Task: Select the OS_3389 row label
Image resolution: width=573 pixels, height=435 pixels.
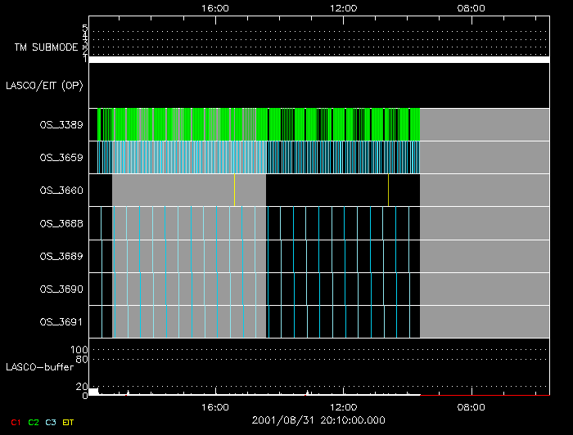Action: coord(61,124)
